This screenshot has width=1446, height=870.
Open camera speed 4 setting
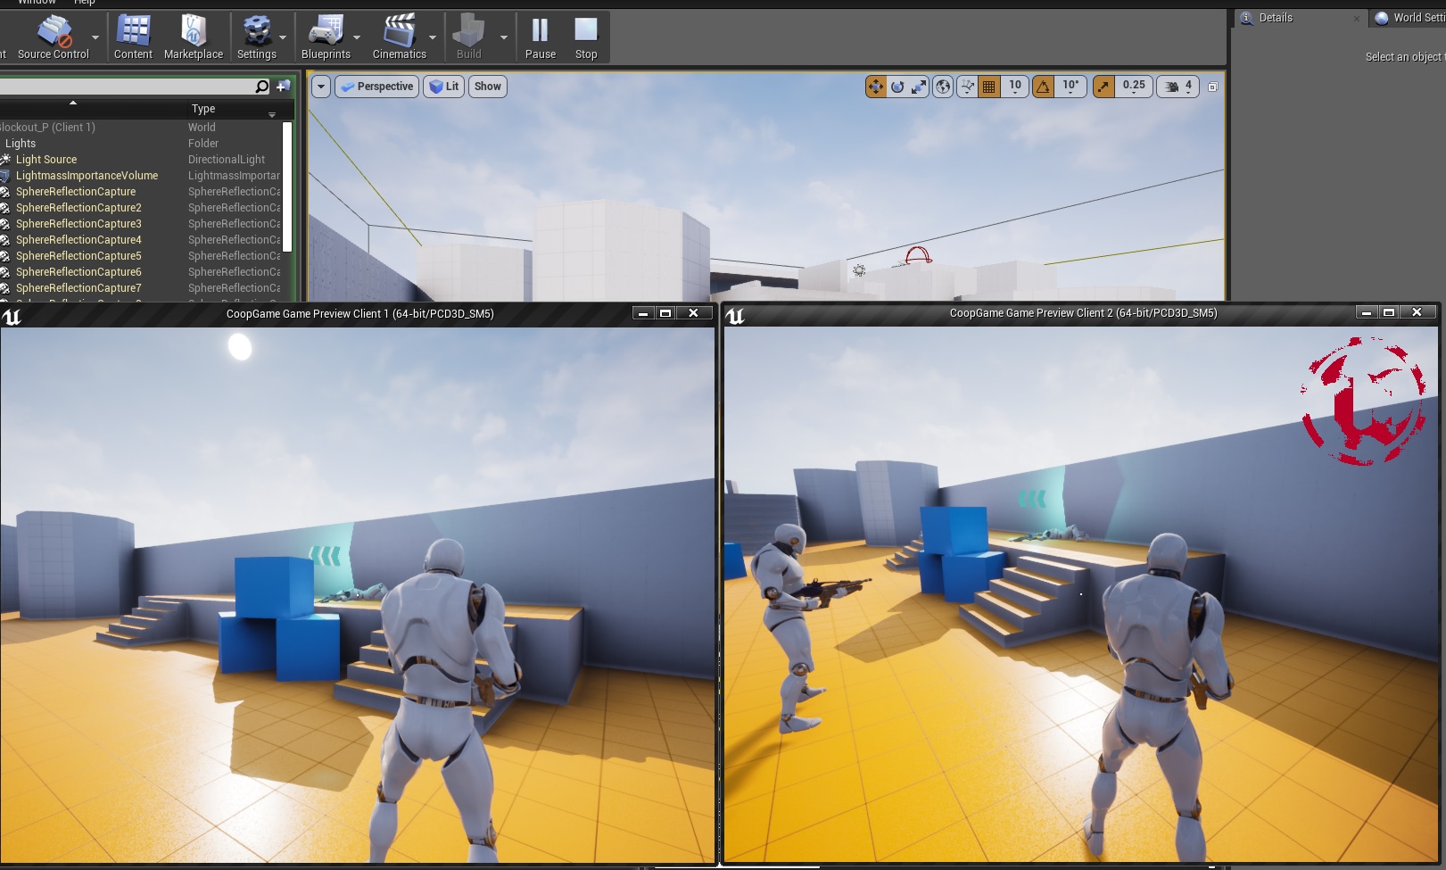tap(1178, 87)
